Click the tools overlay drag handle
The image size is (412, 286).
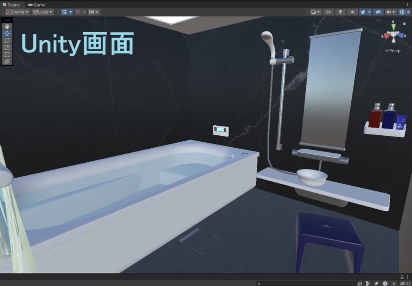pos(7,20)
